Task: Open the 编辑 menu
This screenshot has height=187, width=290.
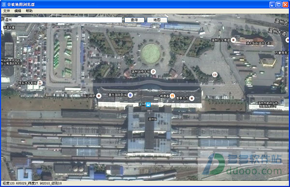Action: point(18,11)
